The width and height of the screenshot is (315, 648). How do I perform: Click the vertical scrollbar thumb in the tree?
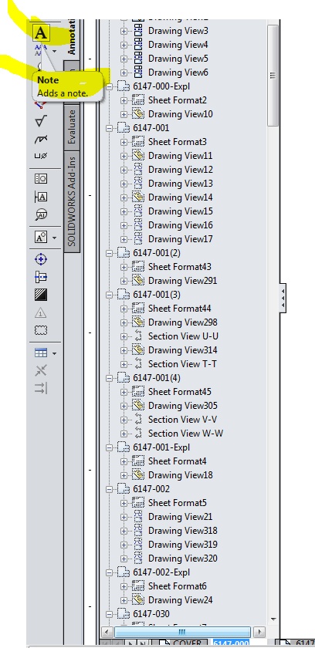coord(273,76)
